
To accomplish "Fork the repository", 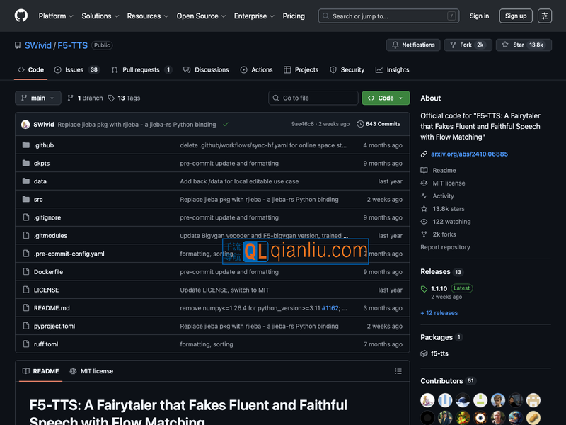I will click(x=468, y=45).
